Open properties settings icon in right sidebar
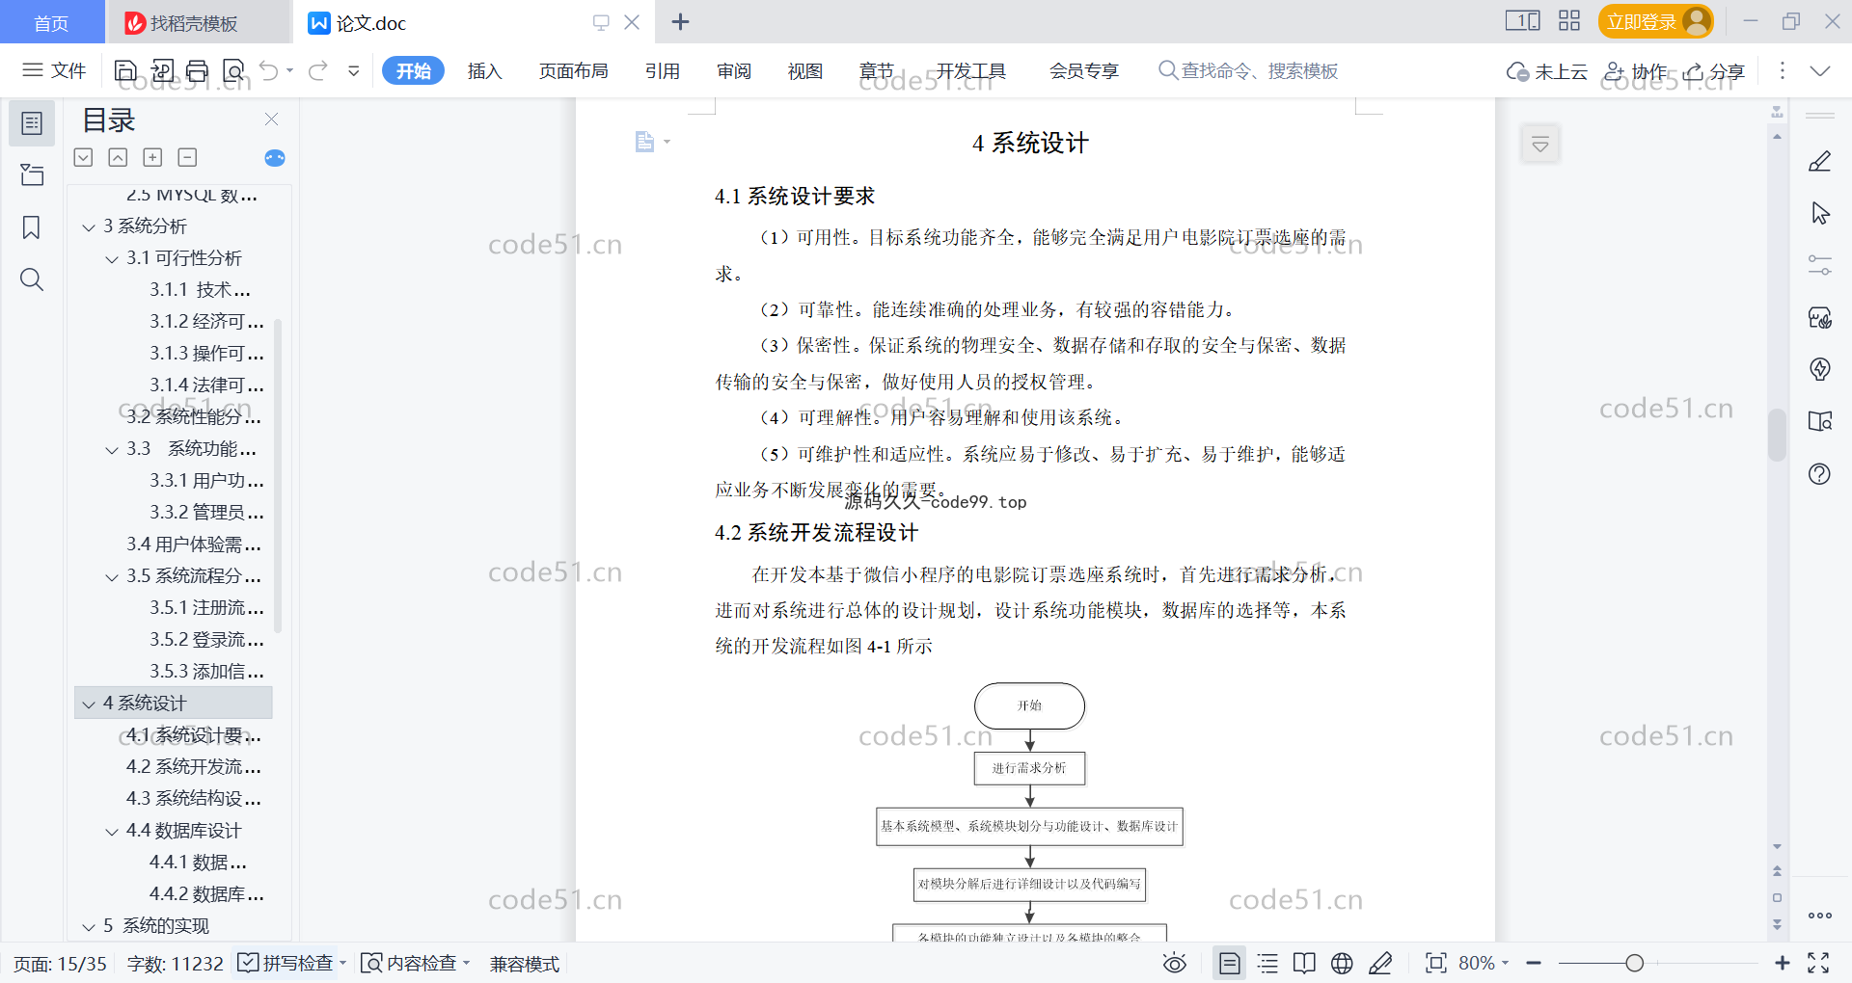The height and width of the screenshot is (983, 1852). 1820,265
